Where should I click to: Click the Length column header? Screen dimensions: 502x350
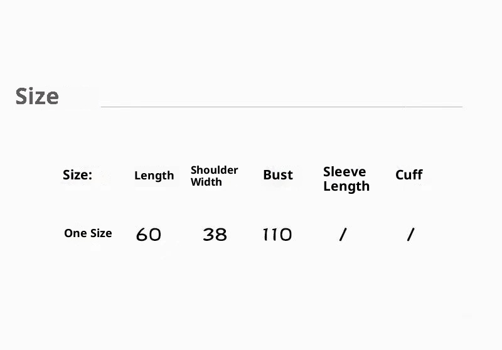(154, 176)
